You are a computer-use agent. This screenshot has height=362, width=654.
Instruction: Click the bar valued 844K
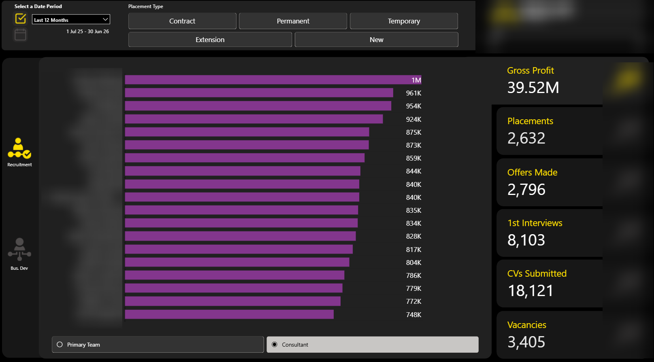pos(243,171)
